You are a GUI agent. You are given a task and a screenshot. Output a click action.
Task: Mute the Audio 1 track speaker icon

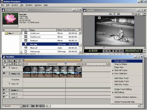(x=4, y=90)
